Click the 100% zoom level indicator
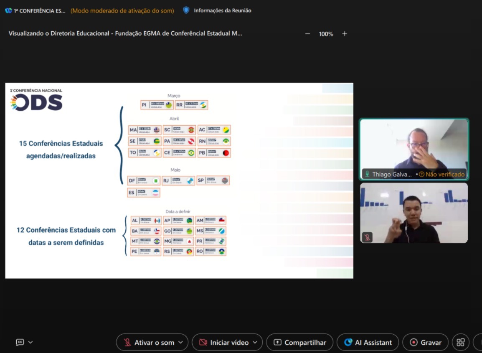This screenshot has width=482, height=353. pos(326,34)
